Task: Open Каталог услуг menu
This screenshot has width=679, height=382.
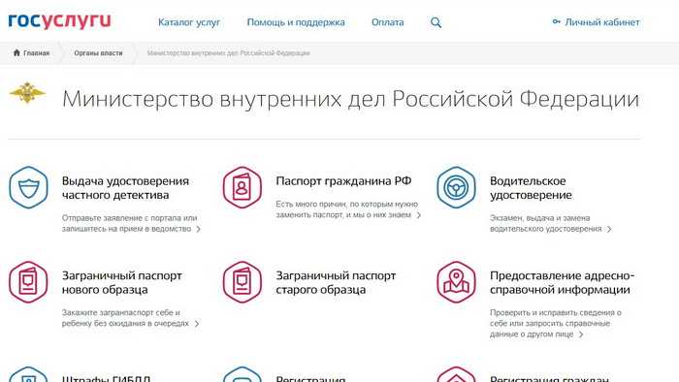Action: click(189, 22)
